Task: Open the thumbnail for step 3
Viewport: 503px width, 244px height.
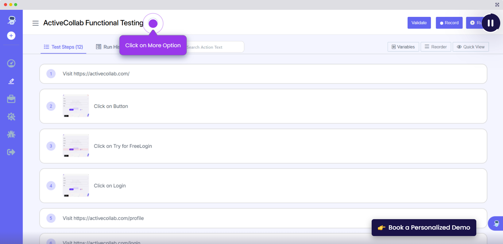Action: tap(76, 146)
